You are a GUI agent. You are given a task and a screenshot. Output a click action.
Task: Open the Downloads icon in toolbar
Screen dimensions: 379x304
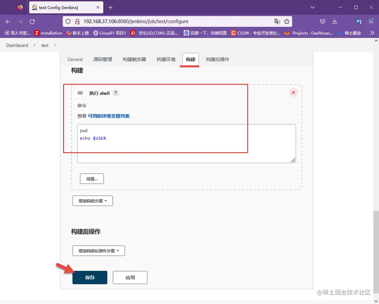(x=334, y=21)
